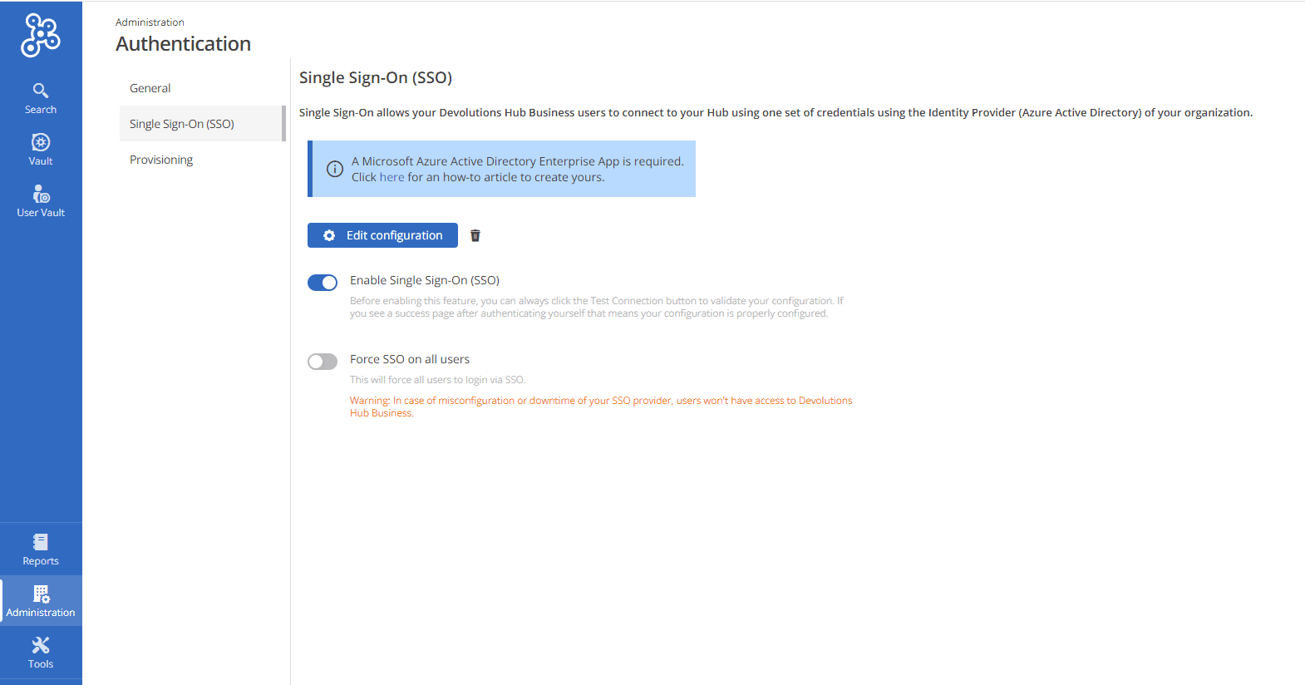Viewport: 1305px width, 685px height.
Task: Select the Single Sign-On (SSO) tab
Action: (182, 124)
